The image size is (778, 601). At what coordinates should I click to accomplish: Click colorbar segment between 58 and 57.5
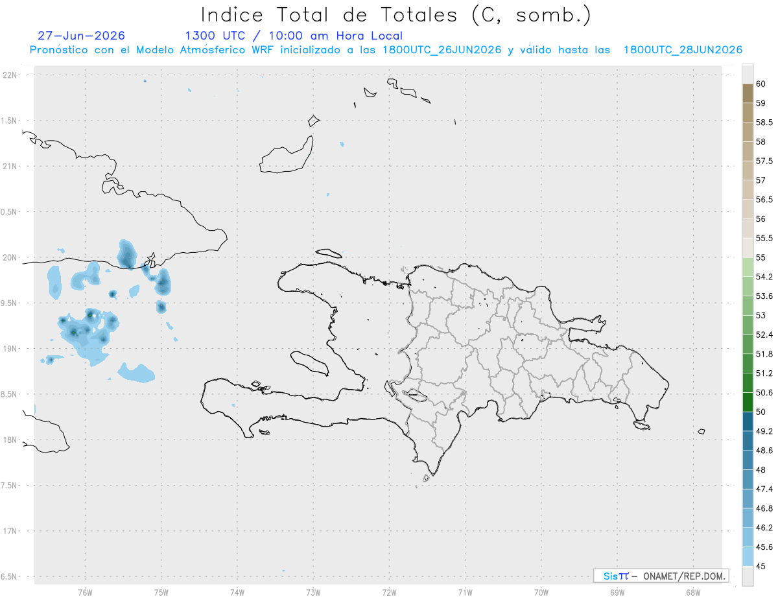point(748,151)
